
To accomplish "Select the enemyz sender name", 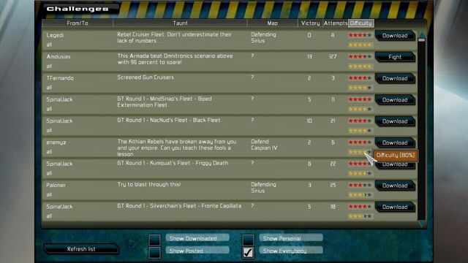I will (x=56, y=142).
